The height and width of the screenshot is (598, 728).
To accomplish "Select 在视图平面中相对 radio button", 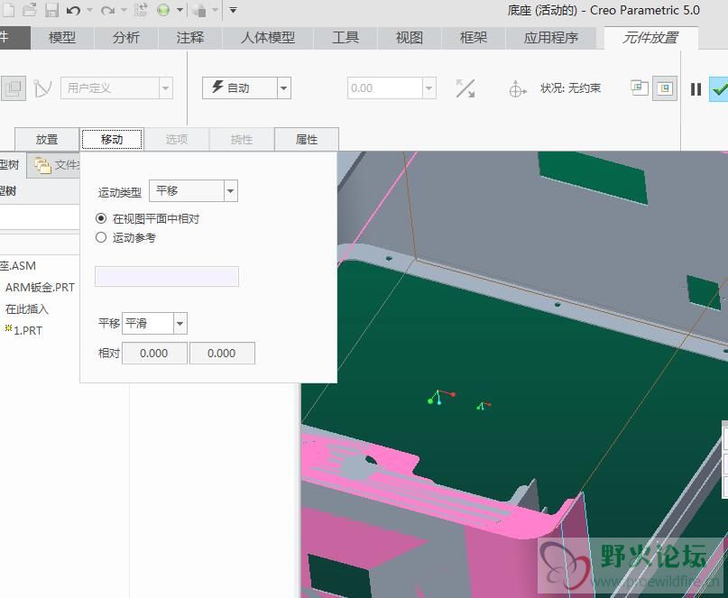I will pos(101,218).
